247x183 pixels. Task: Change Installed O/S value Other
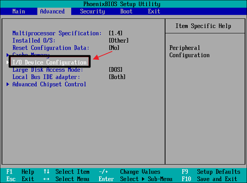(119, 40)
